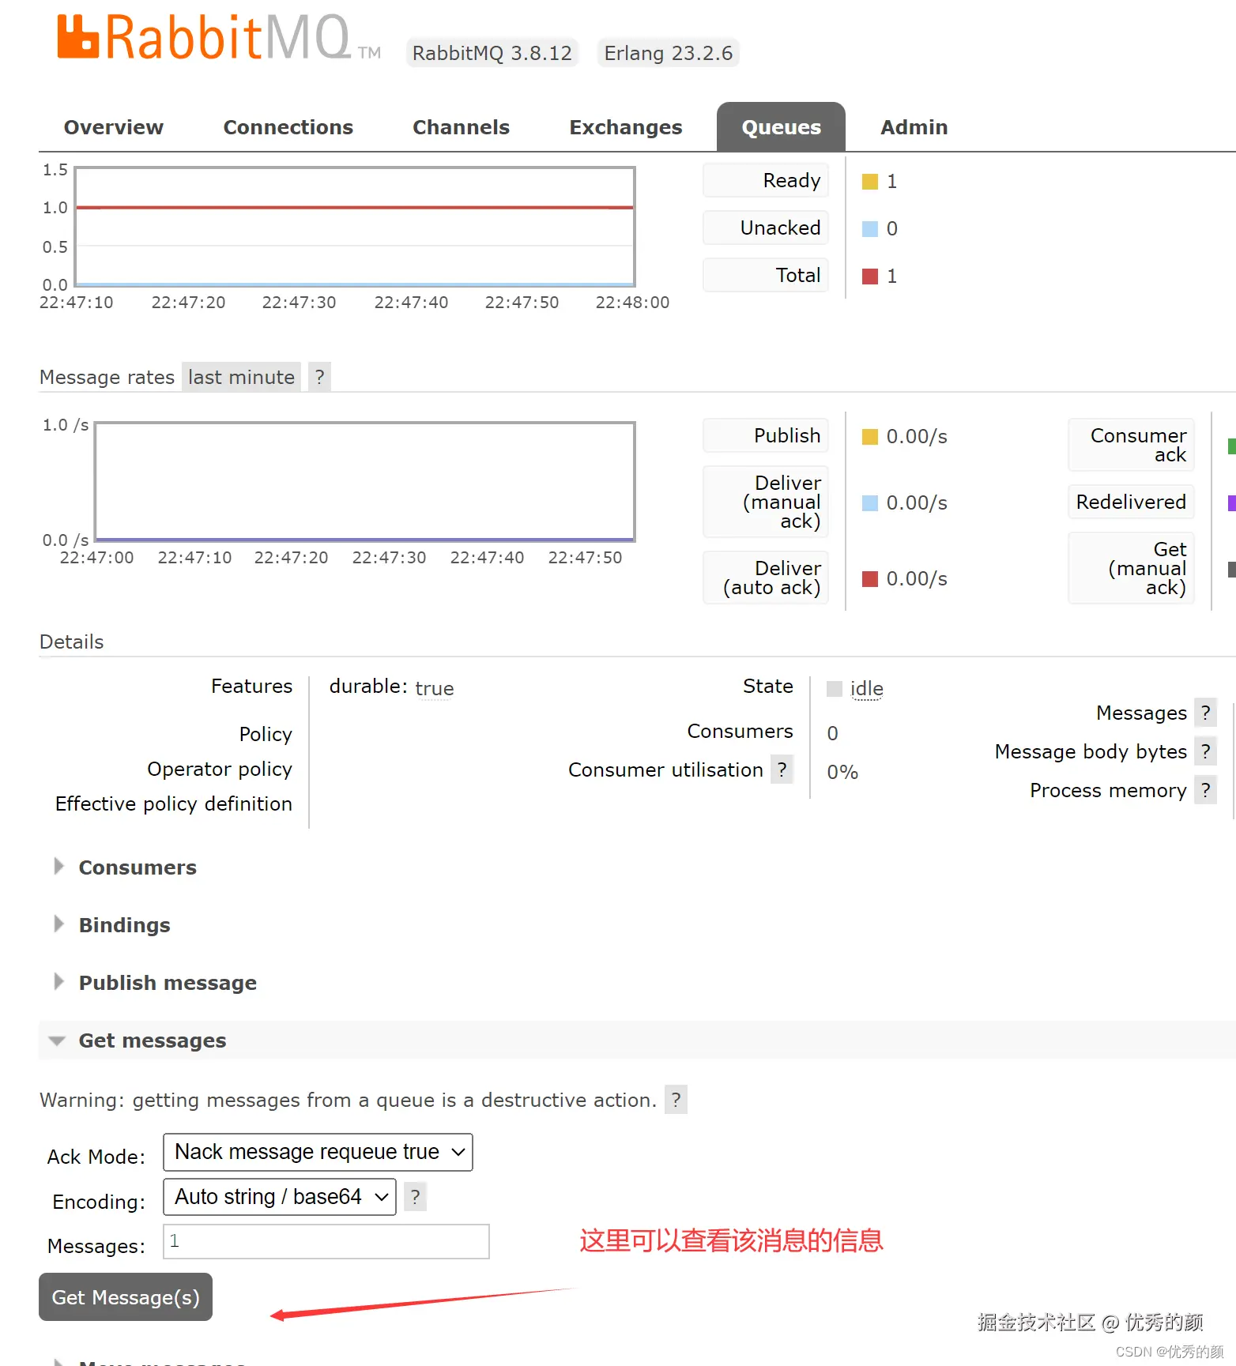Open help for Consumer utilisation

pyautogui.click(x=782, y=770)
